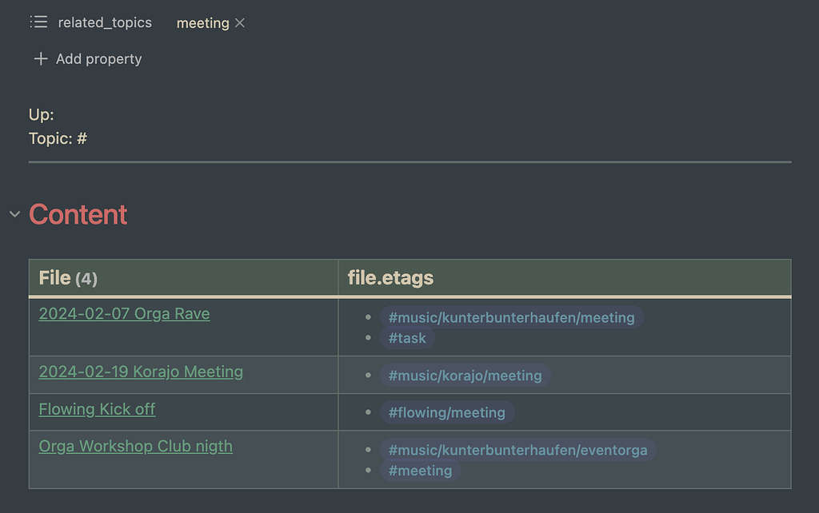Click the #music/kunterbunterhaufen/meeting tag

coord(512,317)
